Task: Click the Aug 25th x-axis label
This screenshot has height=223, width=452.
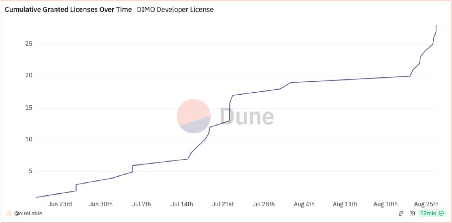Action: pyautogui.click(x=426, y=204)
